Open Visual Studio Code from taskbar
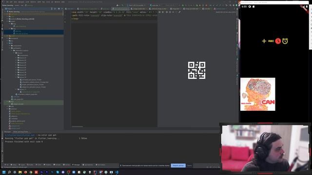Image resolution: width=312 pixels, height=175 pixels. (117, 172)
